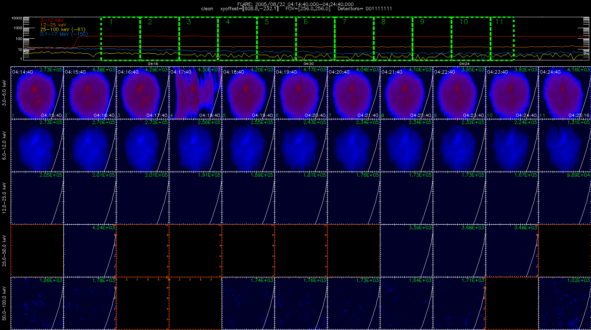591x330 pixels.
Task: Click the 'xyoffset=[808.8,-232.1]' header text
Action: [x=249, y=8]
